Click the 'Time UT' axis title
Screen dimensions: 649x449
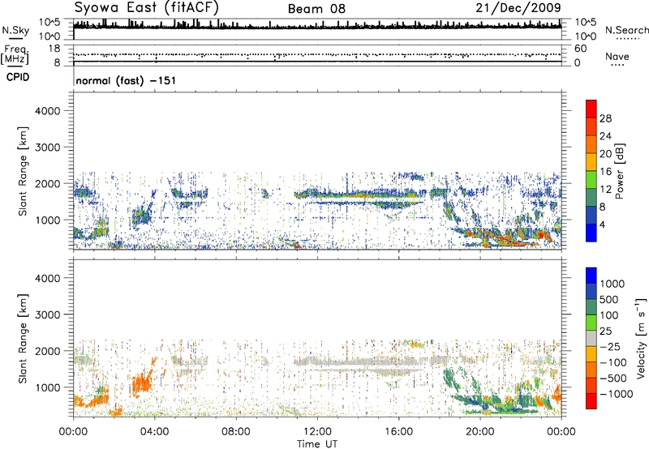click(x=317, y=444)
